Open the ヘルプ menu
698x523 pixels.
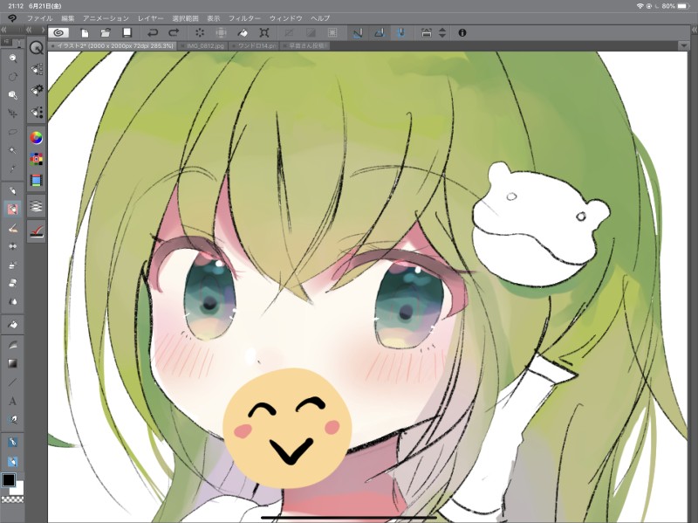point(320,18)
